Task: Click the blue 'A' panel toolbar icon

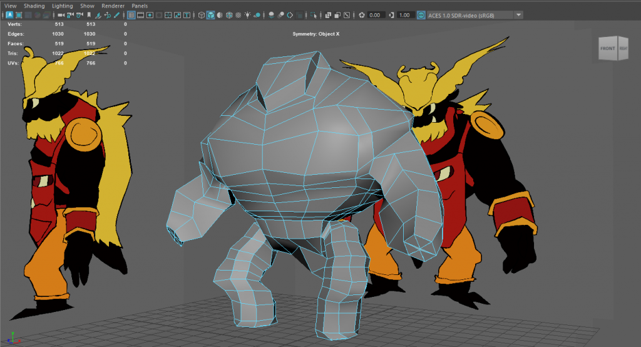Action: click(x=9, y=15)
